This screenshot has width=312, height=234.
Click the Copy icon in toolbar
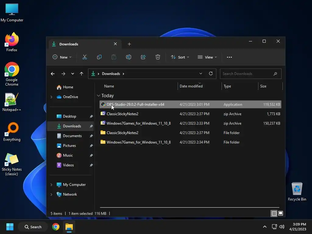pyautogui.click(x=99, y=57)
